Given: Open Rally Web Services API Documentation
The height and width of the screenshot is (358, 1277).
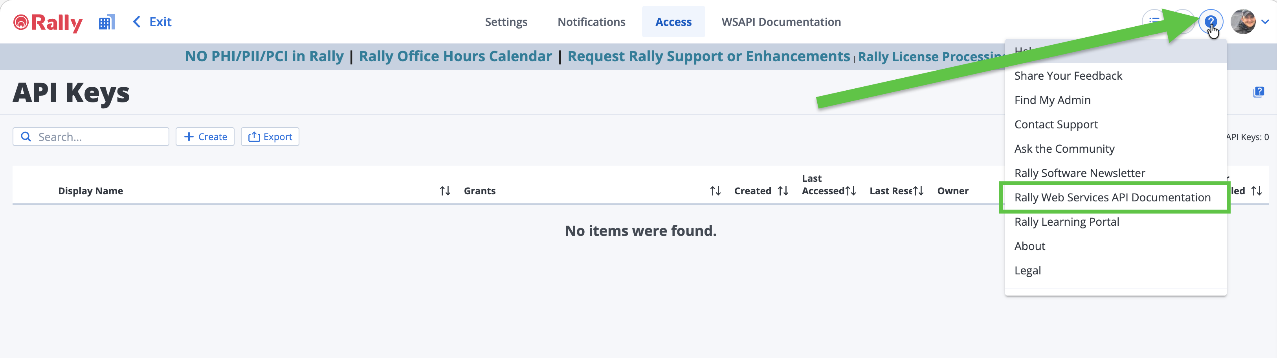Looking at the screenshot, I should (1116, 197).
